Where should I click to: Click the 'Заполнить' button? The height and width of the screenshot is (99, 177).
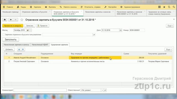pos(11,40)
